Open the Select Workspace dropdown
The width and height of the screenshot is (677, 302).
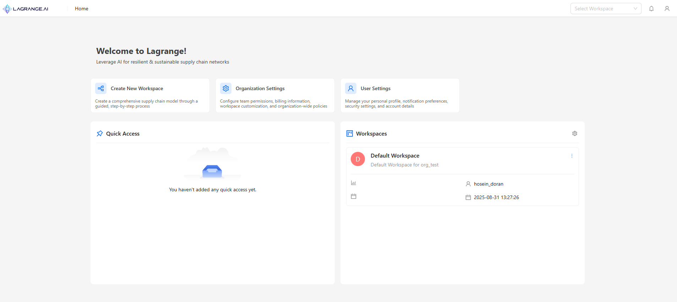click(606, 9)
